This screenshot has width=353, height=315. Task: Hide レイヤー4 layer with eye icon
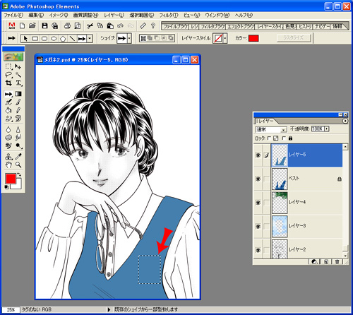tap(258, 203)
